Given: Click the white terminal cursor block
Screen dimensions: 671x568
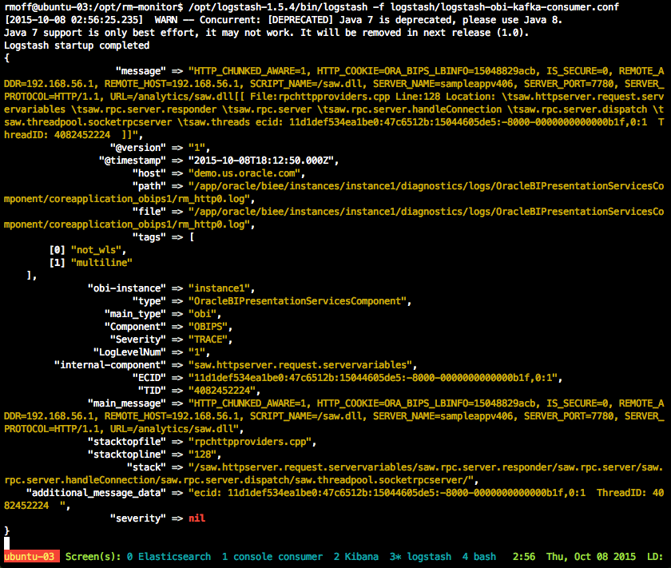Looking at the screenshot, I should (x=7, y=543).
